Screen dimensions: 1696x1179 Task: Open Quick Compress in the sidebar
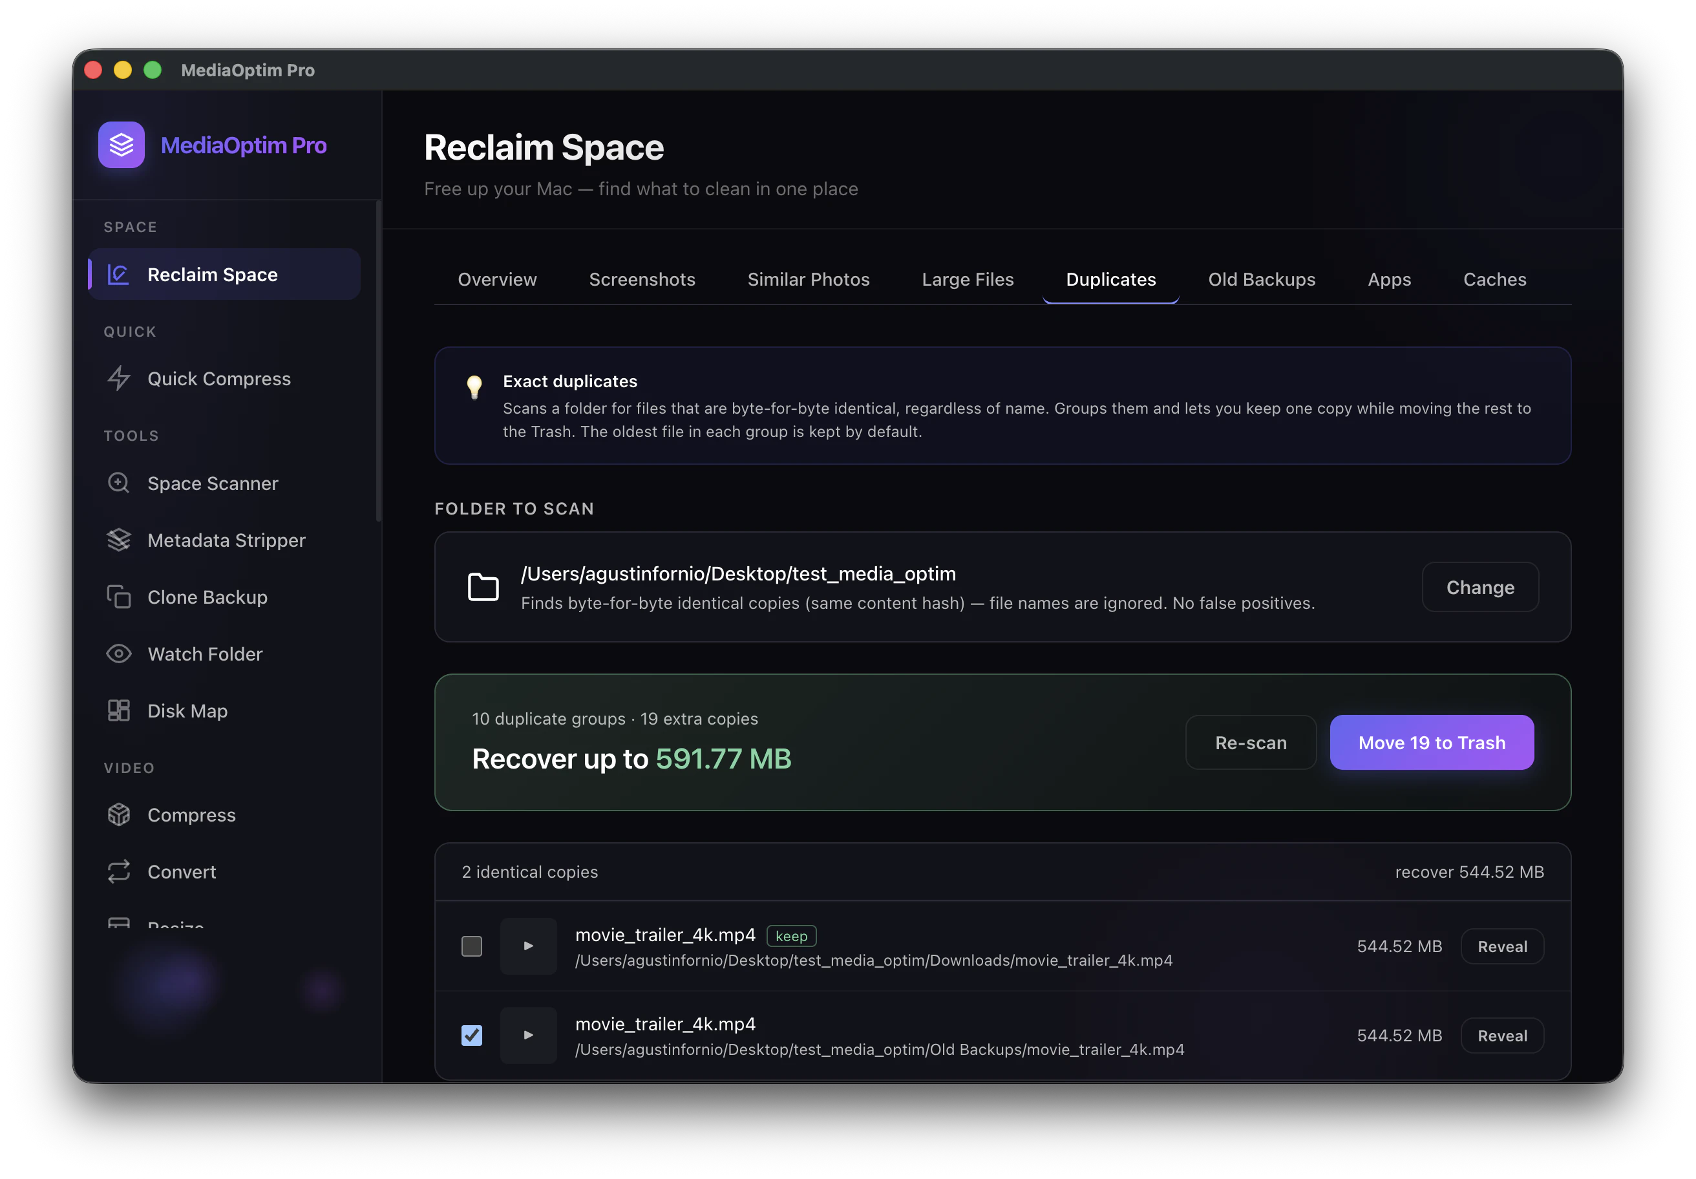(x=224, y=379)
